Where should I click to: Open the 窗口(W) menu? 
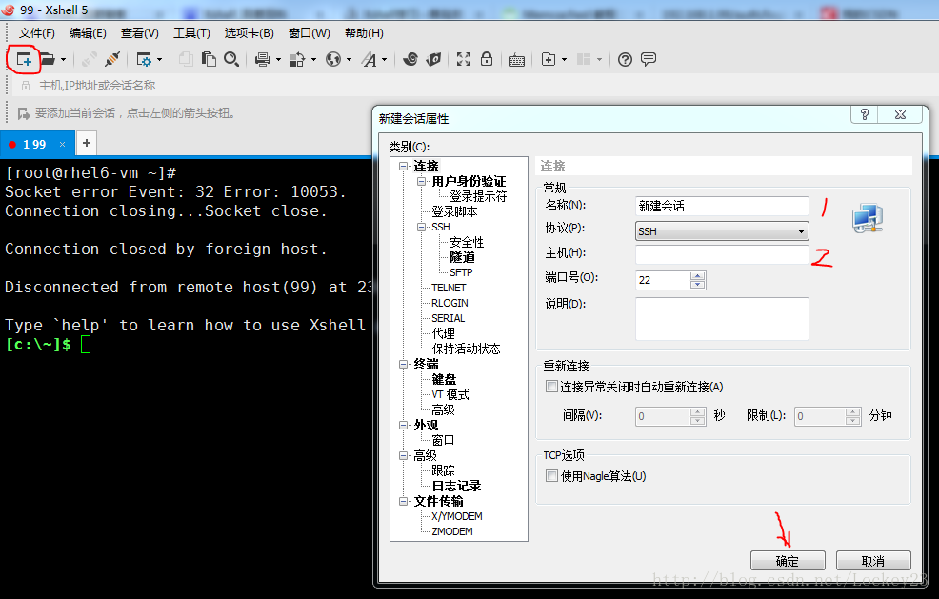pos(309,33)
